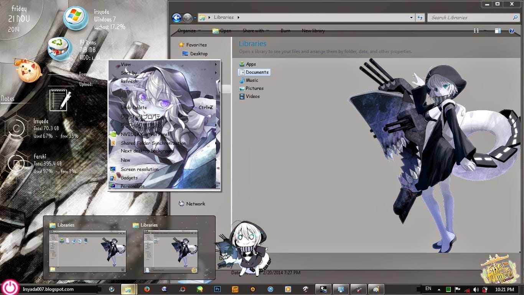
Task: Open the Explorer Help question mark icon
Action: 511,31
